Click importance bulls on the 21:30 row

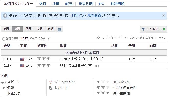(43, 59)
